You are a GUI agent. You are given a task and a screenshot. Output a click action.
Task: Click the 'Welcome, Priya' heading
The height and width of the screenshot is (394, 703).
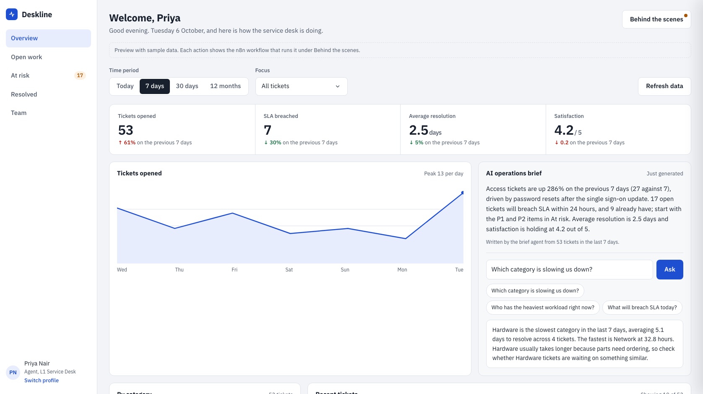pos(145,18)
